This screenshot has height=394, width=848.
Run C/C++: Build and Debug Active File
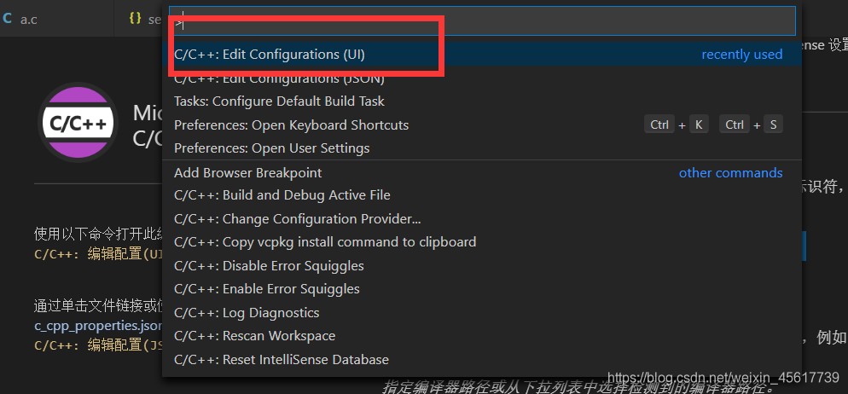(x=482, y=195)
